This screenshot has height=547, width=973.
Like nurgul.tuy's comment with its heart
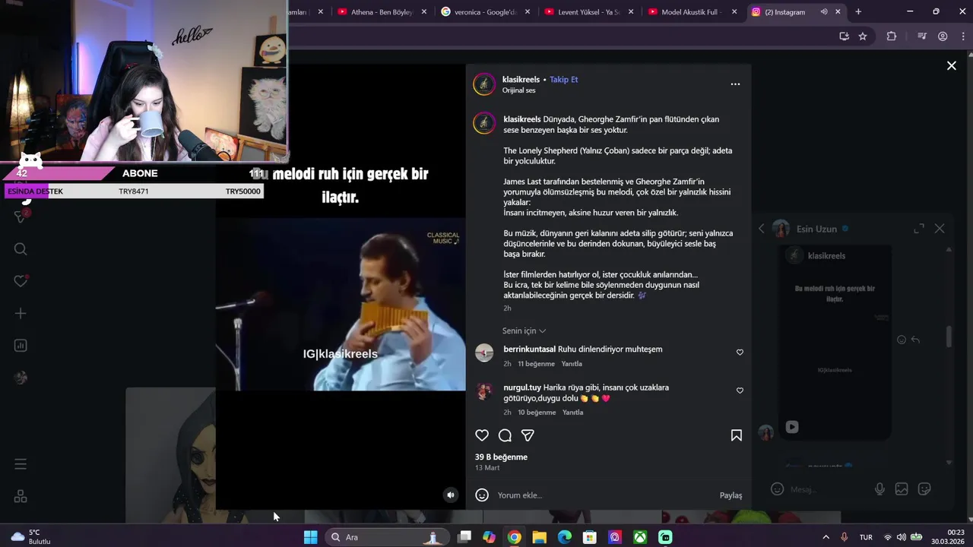(740, 390)
